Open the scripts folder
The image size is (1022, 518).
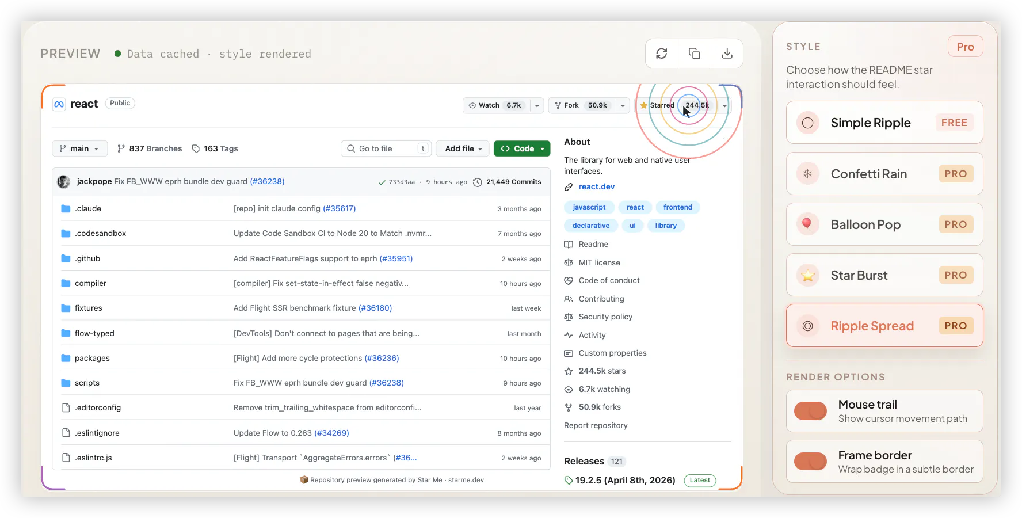click(87, 383)
